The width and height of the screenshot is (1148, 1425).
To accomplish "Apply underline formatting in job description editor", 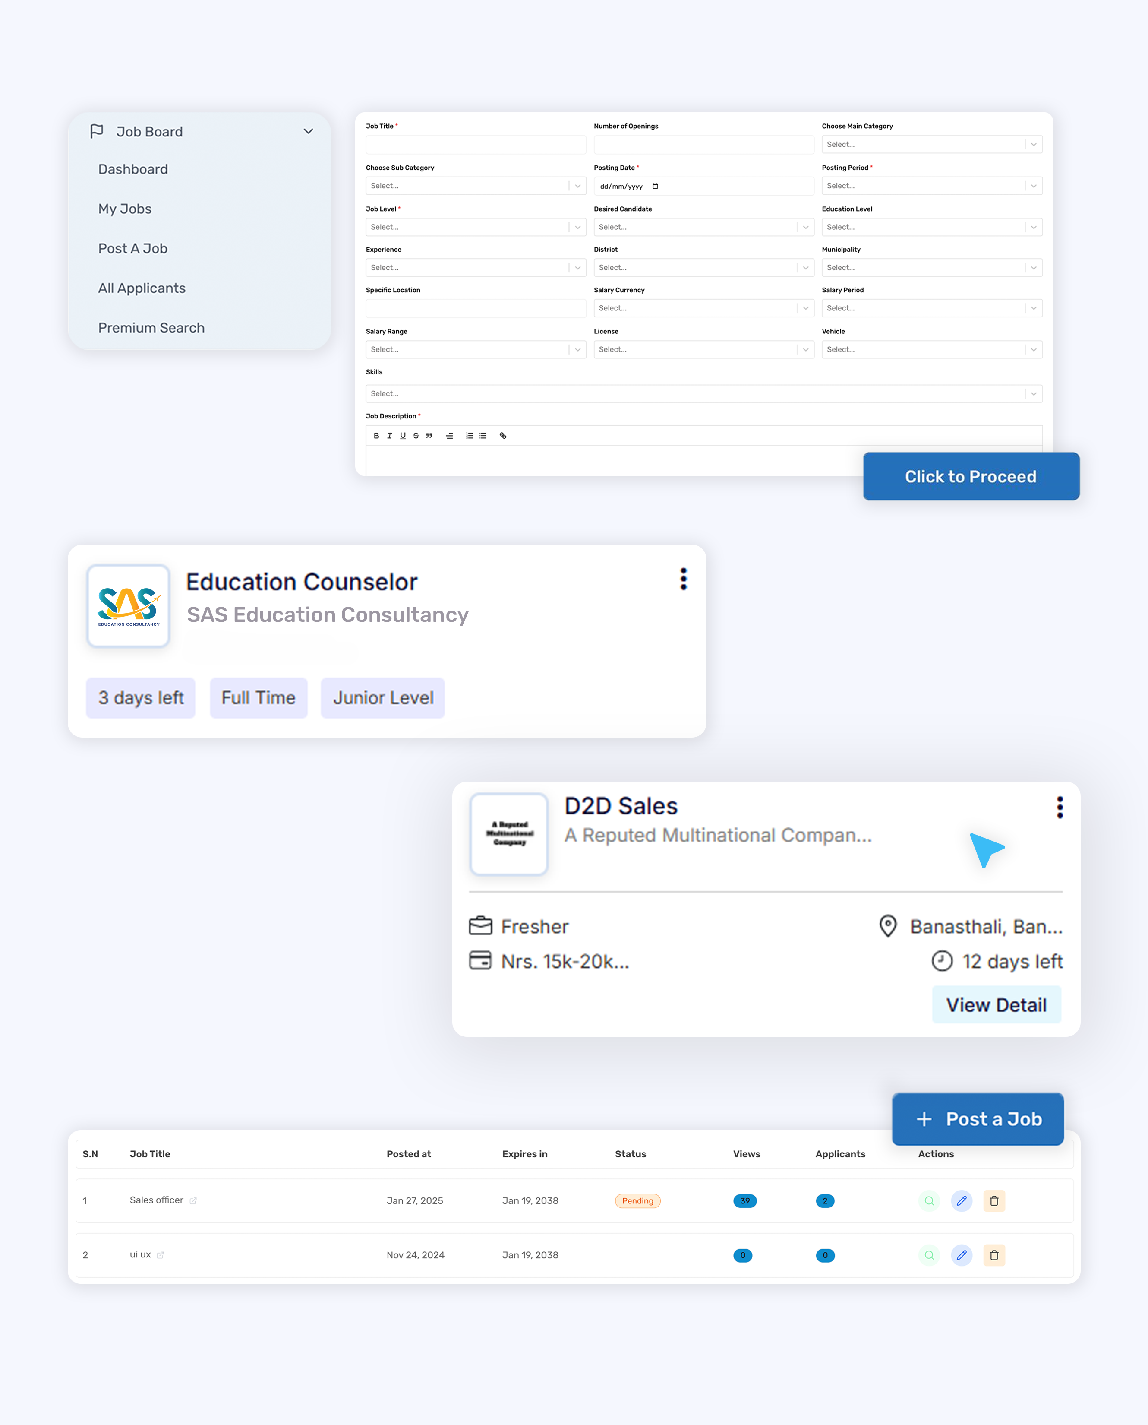I will click(x=403, y=435).
